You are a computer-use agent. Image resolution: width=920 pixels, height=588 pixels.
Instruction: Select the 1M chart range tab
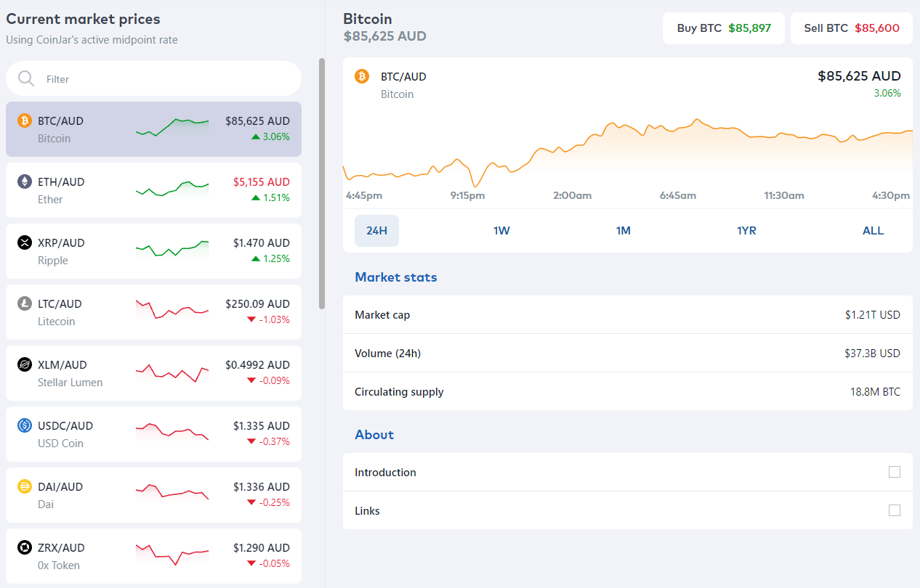[x=623, y=231]
